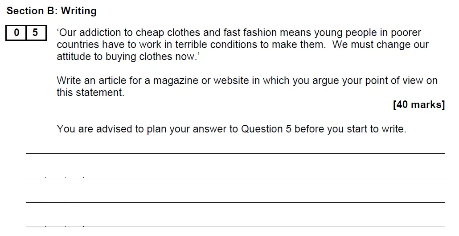Click the advice line 'You are advised to plan'
Viewport: 459px width, 236px height.
tap(232, 129)
